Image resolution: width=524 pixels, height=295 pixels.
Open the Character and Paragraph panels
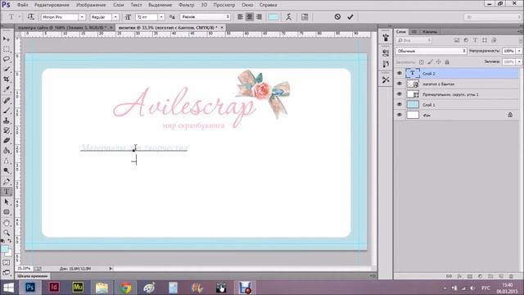pyautogui.click(x=305, y=16)
